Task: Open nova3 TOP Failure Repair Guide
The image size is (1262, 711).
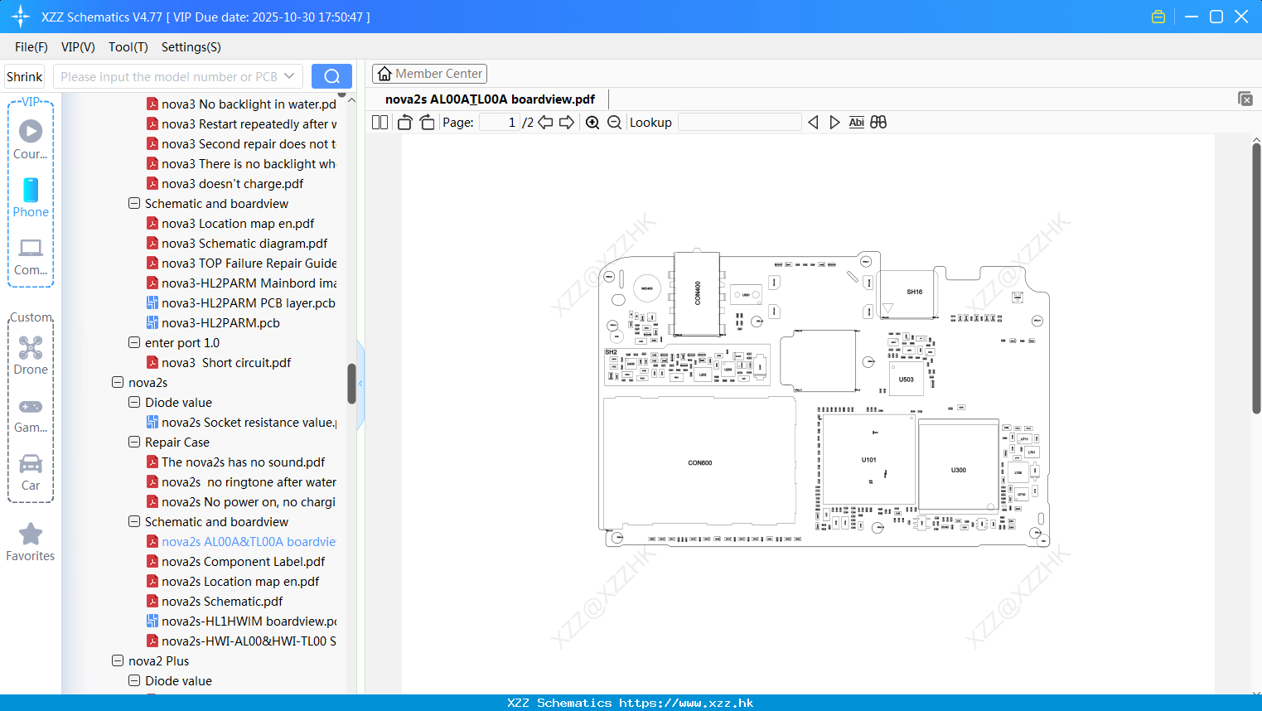Action: click(242, 263)
